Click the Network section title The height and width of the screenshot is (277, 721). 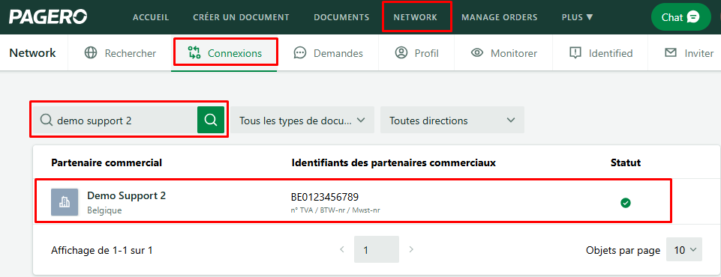coord(33,52)
